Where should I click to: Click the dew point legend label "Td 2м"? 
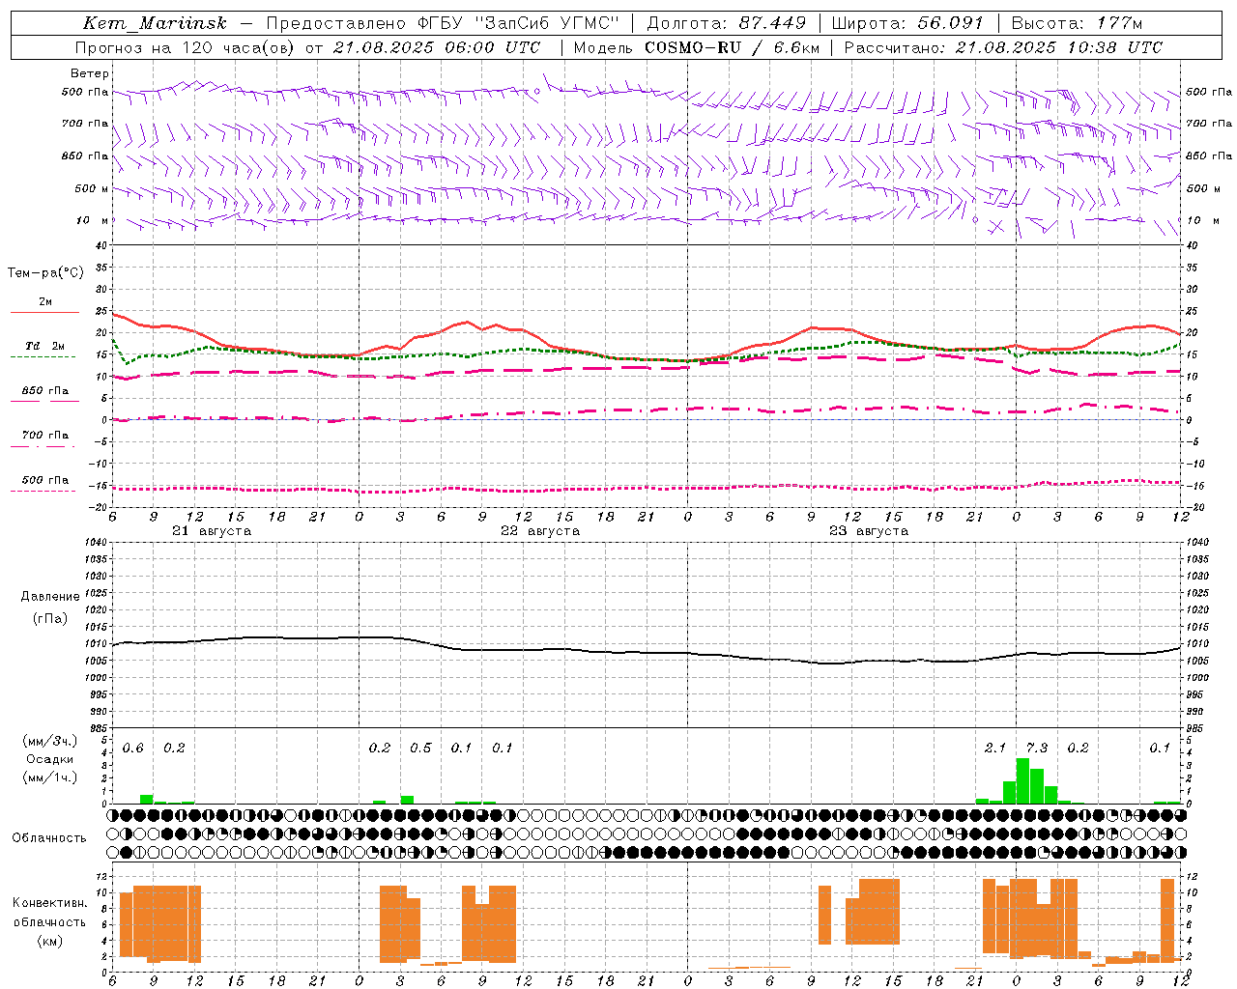point(45,346)
